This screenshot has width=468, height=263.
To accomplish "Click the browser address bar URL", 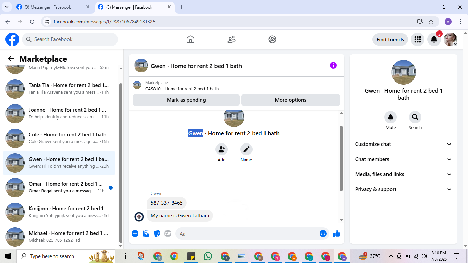I will click(104, 22).
